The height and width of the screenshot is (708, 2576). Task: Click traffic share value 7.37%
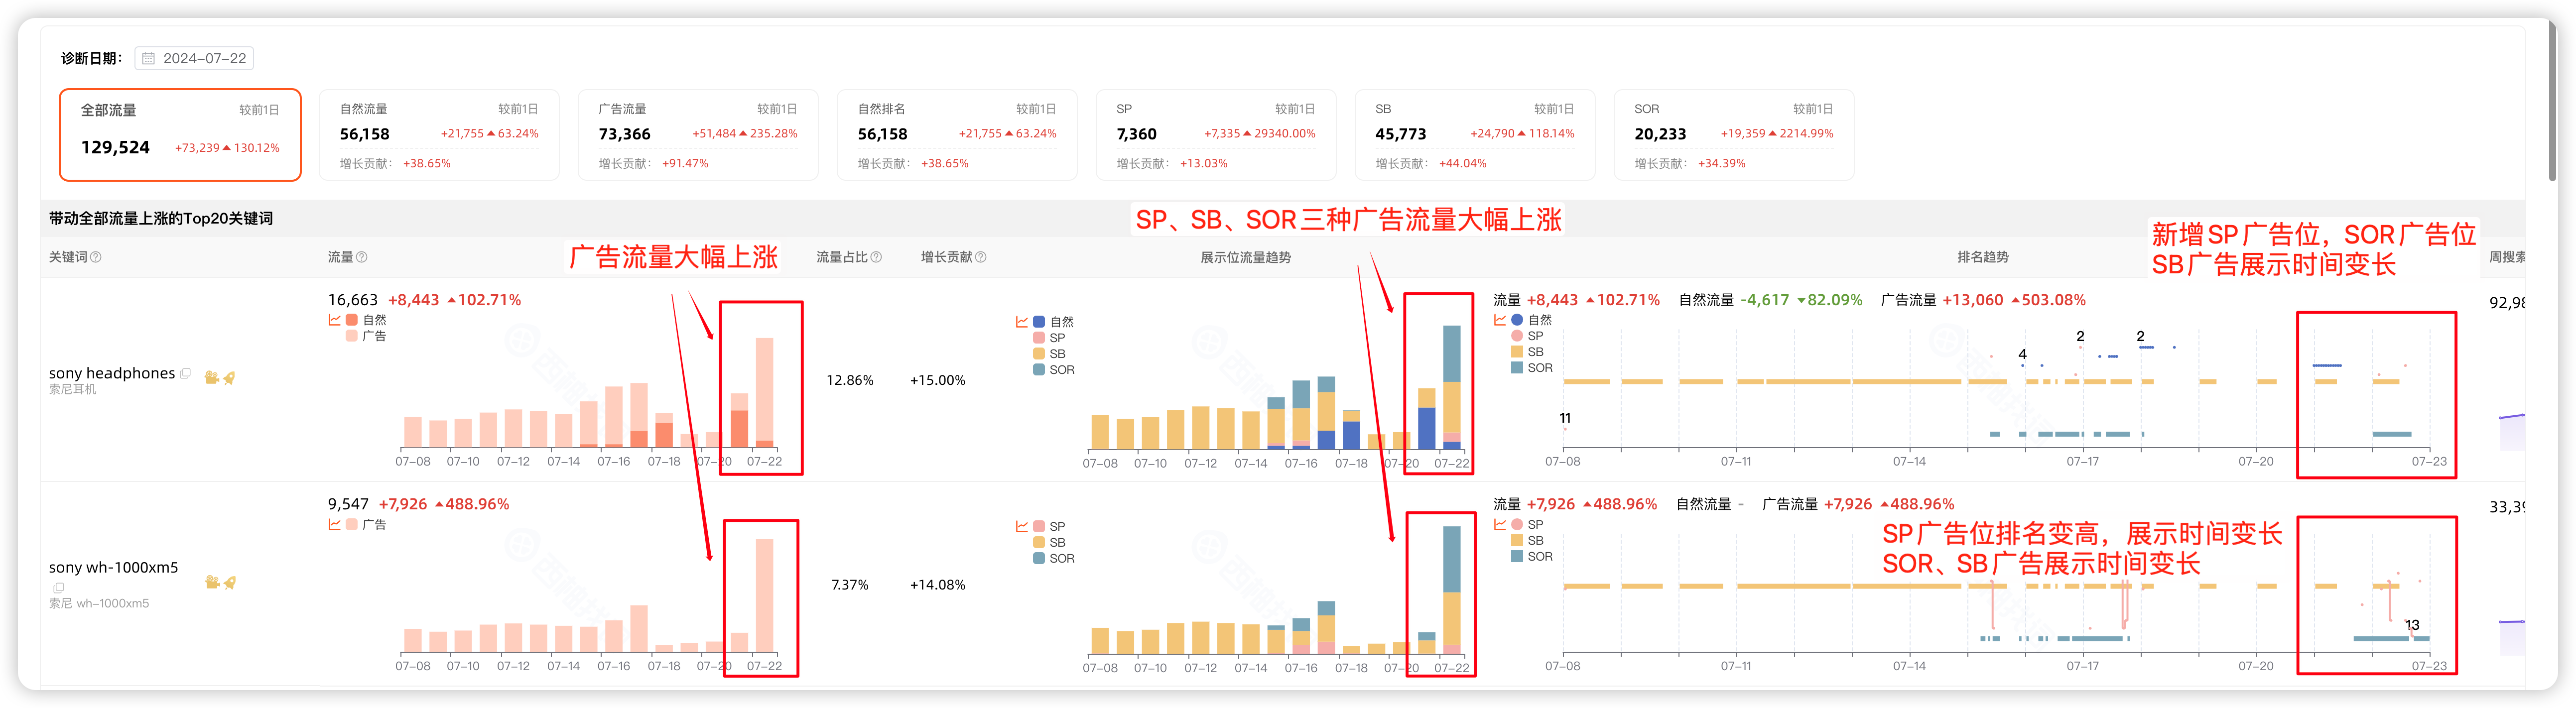(850, 585)
